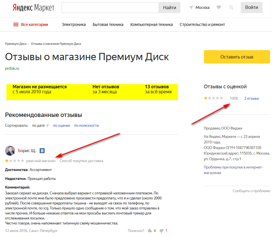This screenshot has height=237, width=272.
Task: Open favorites heart icon
Action: point(218,7)
